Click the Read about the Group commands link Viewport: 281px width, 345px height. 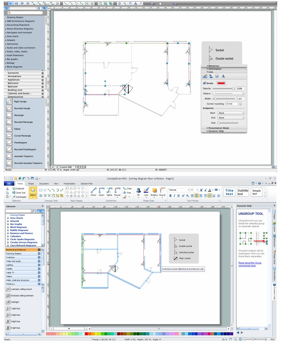tap(250, 263)
